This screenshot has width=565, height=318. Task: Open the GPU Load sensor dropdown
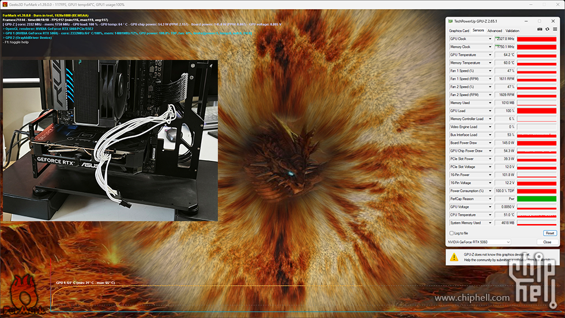[x=489, y=111]
